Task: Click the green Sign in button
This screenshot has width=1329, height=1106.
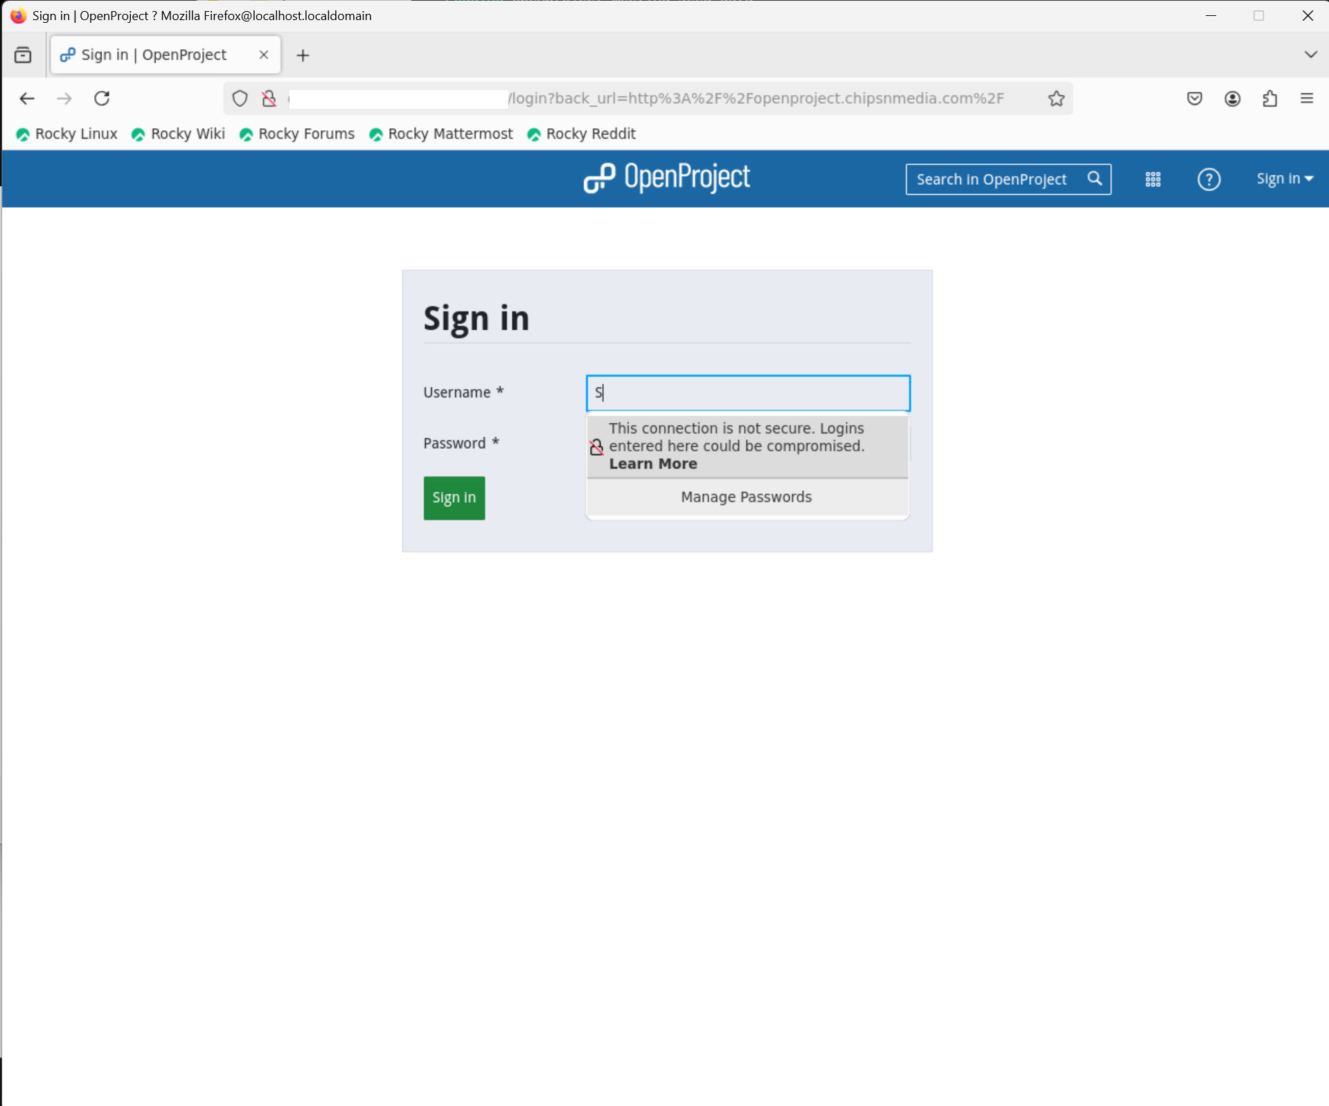Action: [454, 498]
